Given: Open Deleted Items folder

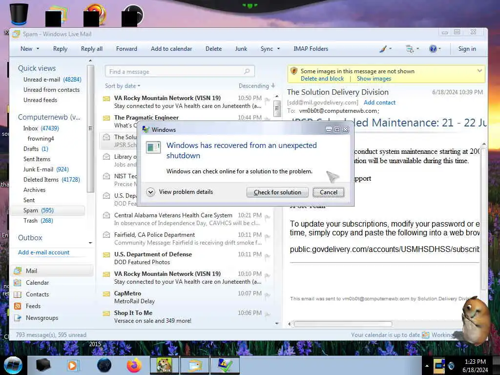Looking at the screenshot, I should pos(52,180).
